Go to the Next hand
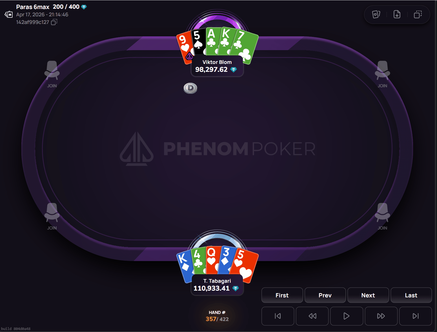Viewport: 437px width, 332px height. (x=368, y=295)
